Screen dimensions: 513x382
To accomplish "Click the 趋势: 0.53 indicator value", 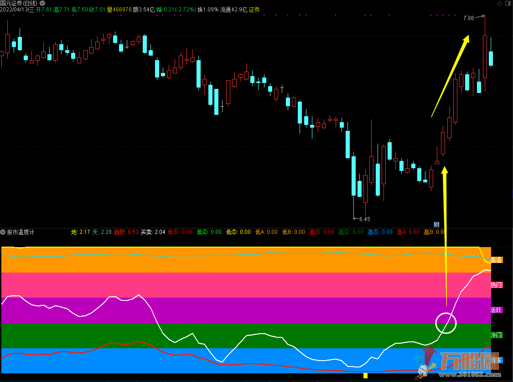I will click(x=126, y=232).
